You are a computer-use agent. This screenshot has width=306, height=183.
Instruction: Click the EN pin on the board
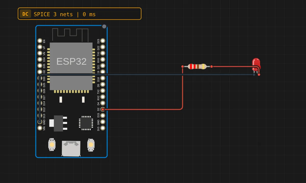[40, 41]
